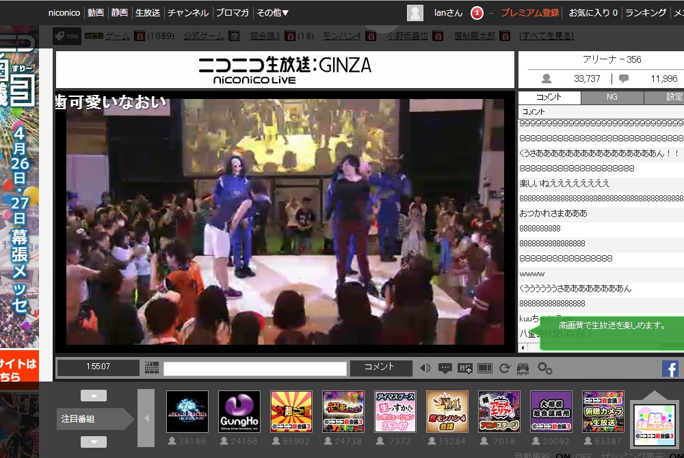Image resolution: width=684 pixels, height=458 pixels.
Task: Open the dictionary icon next to 小野坂昌也 tag
Action: (x=438, y=36)
